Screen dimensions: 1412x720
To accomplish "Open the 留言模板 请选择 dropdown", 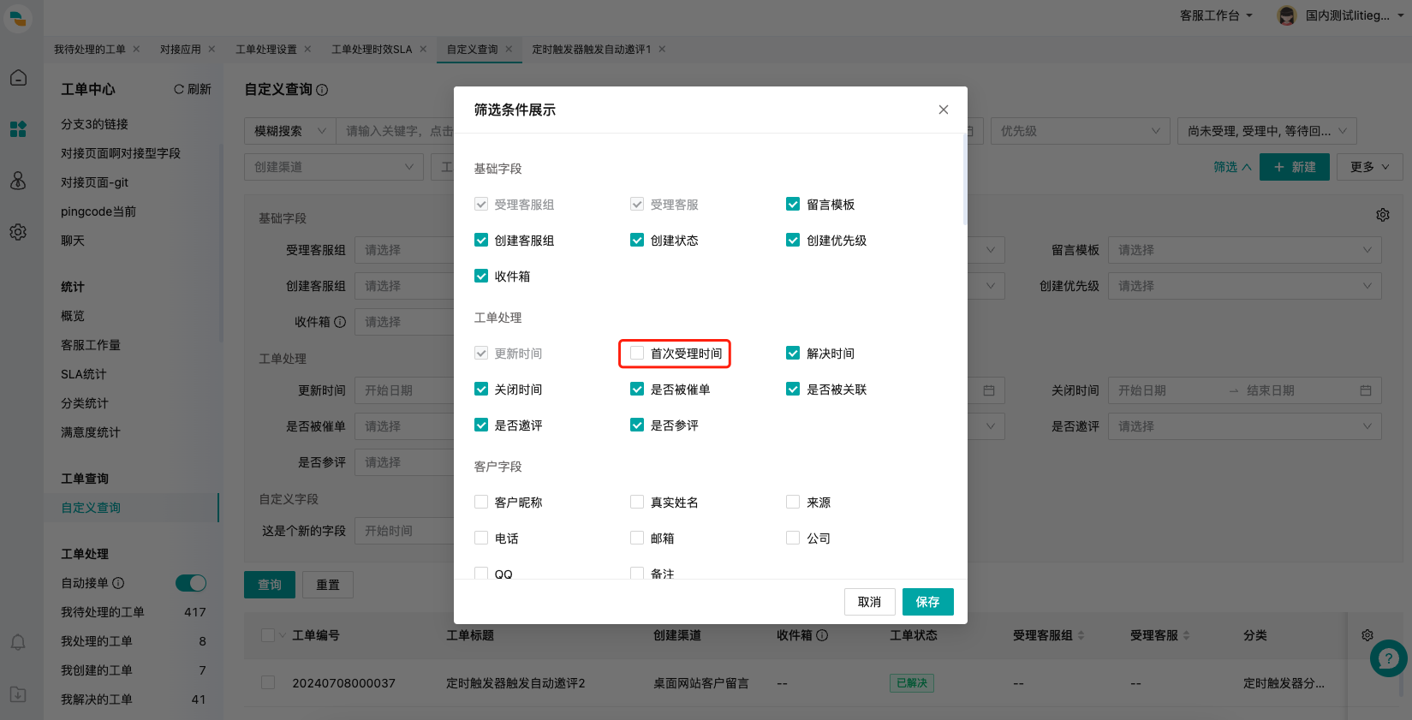I will click(x=1245, y=250).
